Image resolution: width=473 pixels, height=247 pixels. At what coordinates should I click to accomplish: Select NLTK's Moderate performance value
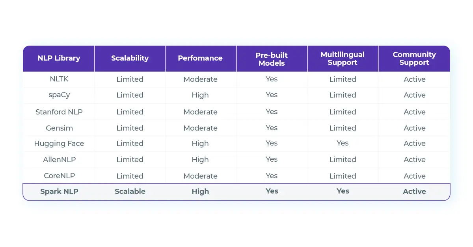200,79
